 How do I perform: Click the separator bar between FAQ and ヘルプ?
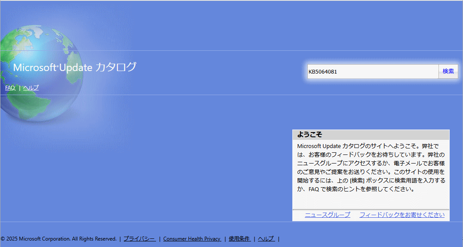point(20,88)
